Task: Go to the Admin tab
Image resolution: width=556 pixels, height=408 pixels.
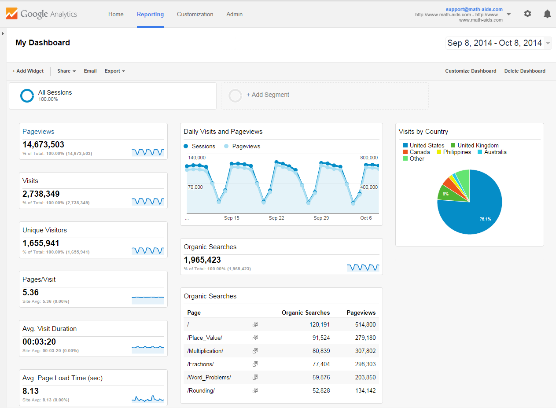Action: pos(234,14)
